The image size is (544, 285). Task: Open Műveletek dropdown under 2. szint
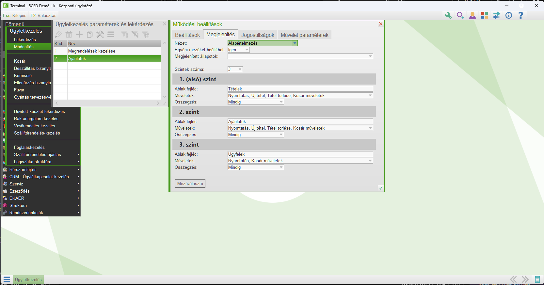(370, 128)
